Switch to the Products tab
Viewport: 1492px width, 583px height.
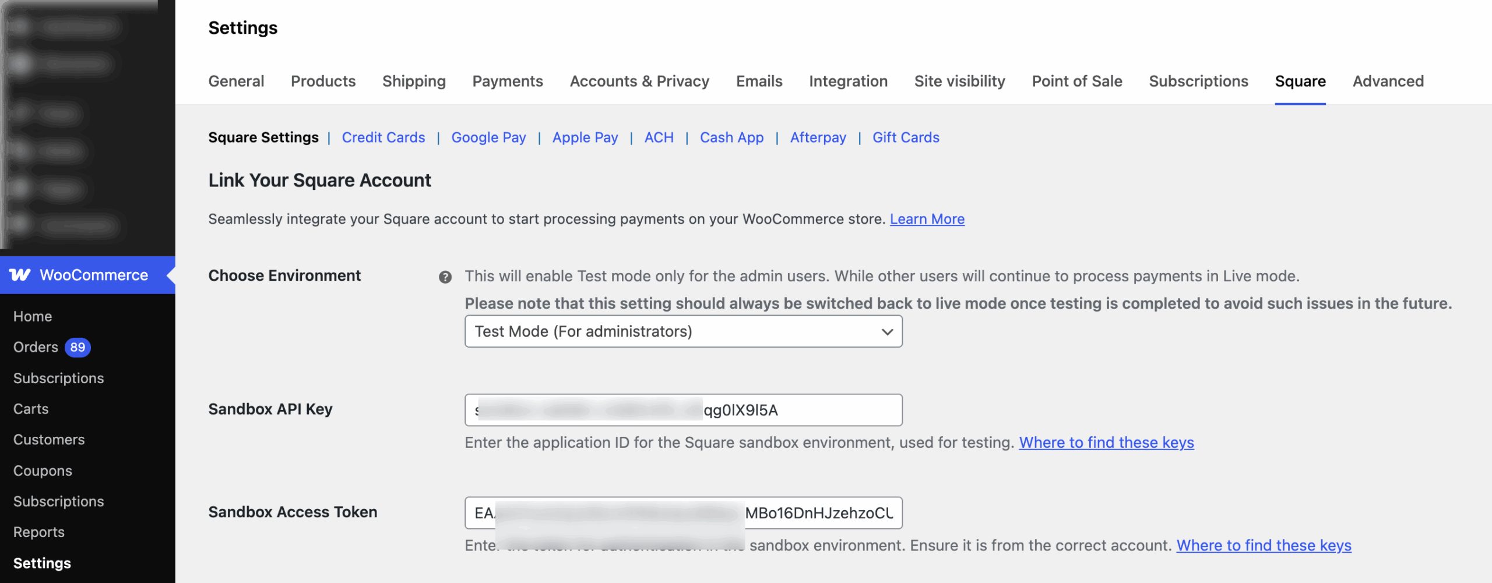pos(323,81)
